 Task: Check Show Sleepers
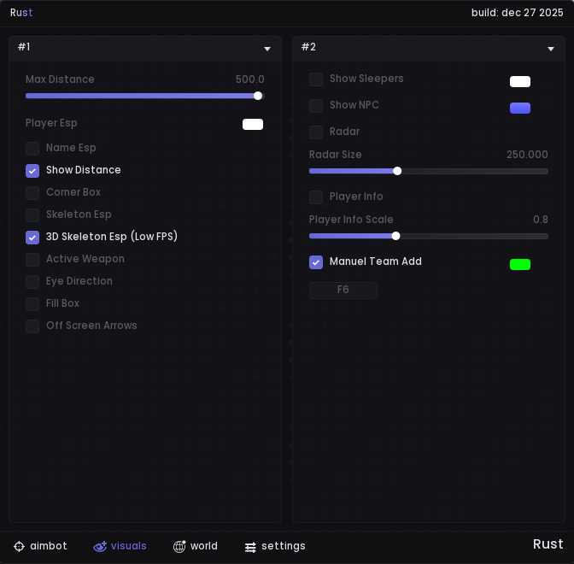[x=316, y=79]
